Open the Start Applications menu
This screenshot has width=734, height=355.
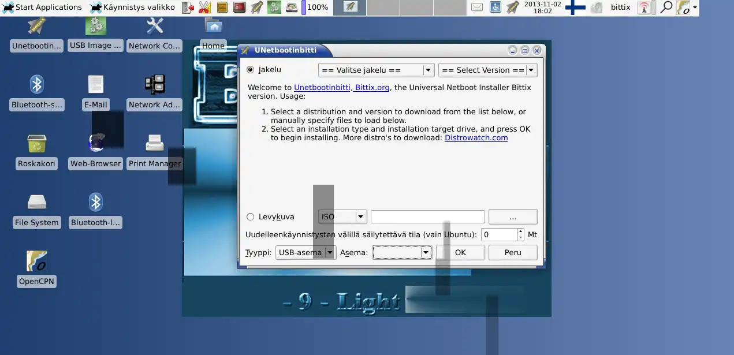[42, 8]
